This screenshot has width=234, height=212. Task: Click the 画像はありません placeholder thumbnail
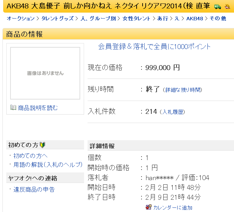[x=45, y=73]
